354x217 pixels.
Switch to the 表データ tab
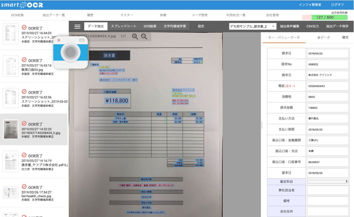point(323,38)
